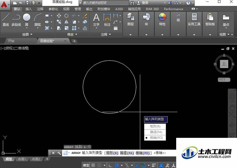Select the Circle (圆) tool
Image resolution: width=237 pixels, height=168 pixels.
tap(27, 19)
